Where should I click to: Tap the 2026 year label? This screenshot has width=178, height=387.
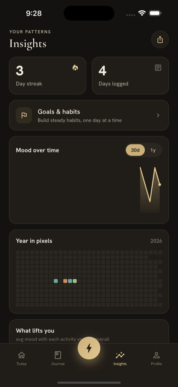pos(156,241)
